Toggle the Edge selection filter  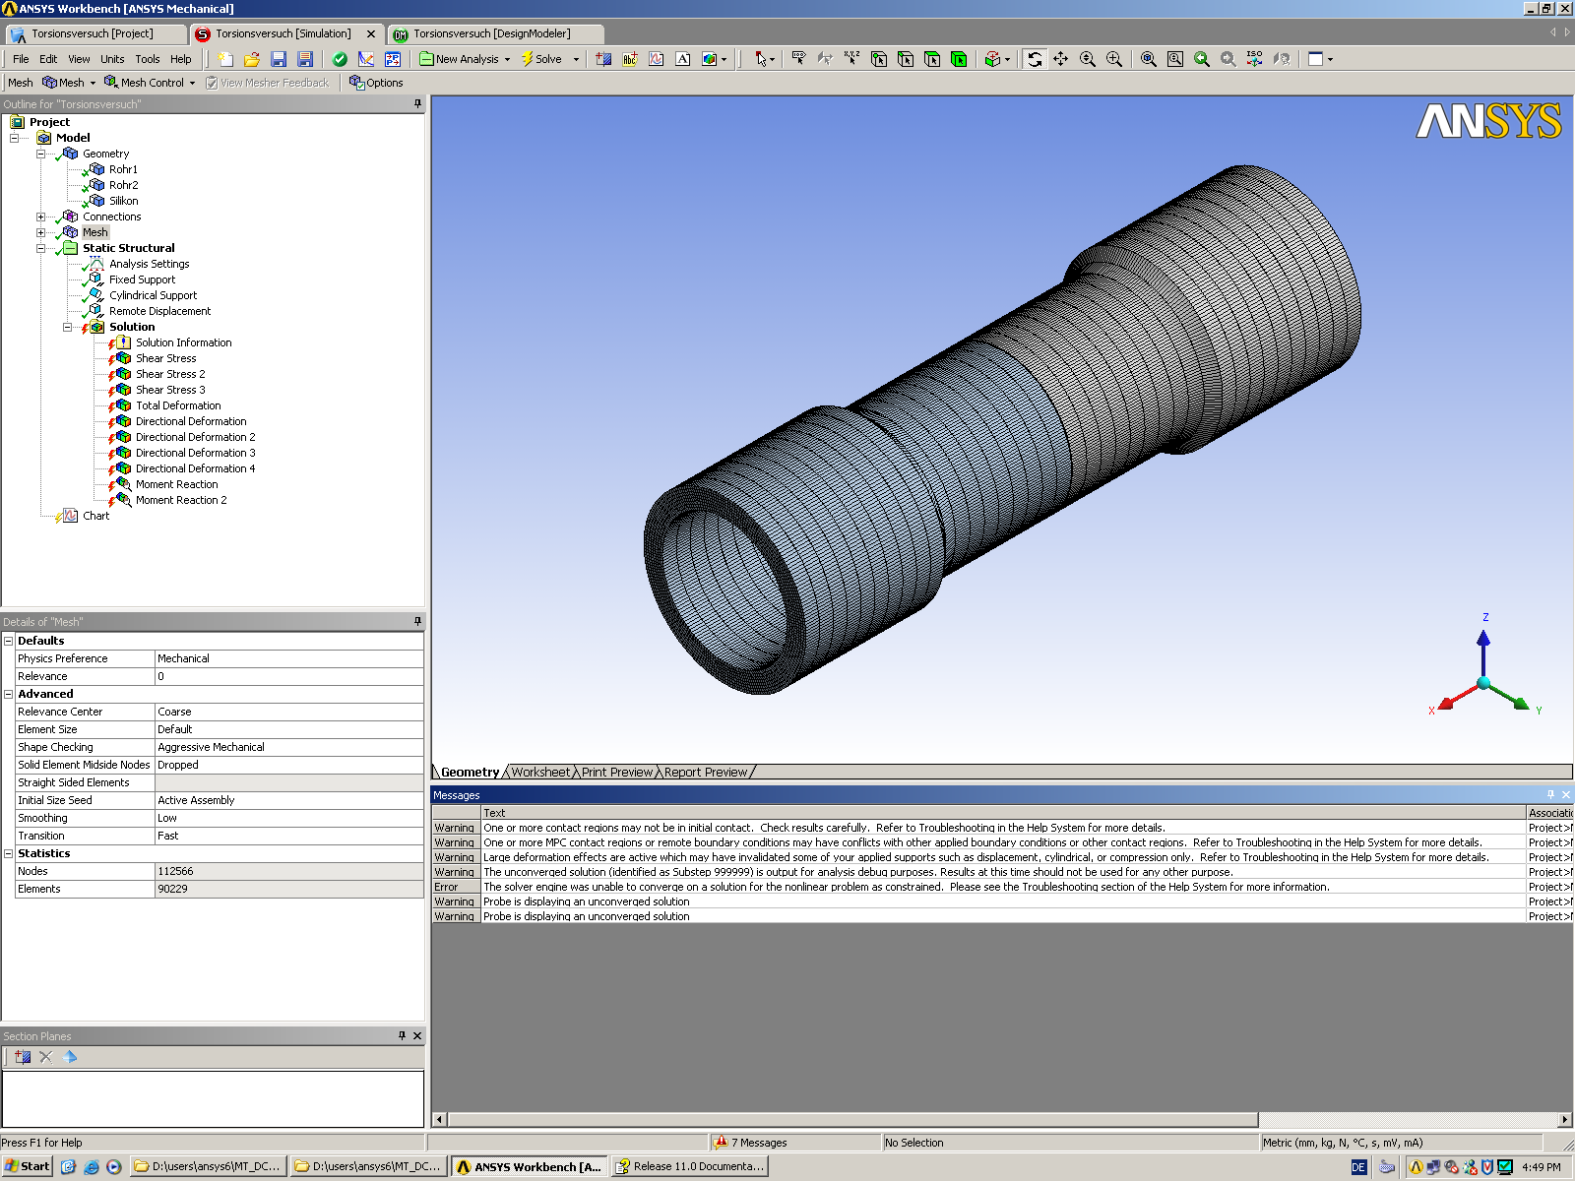906,59
